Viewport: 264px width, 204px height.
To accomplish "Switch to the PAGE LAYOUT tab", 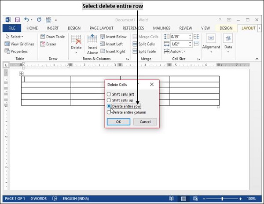I will pos(101,28).
